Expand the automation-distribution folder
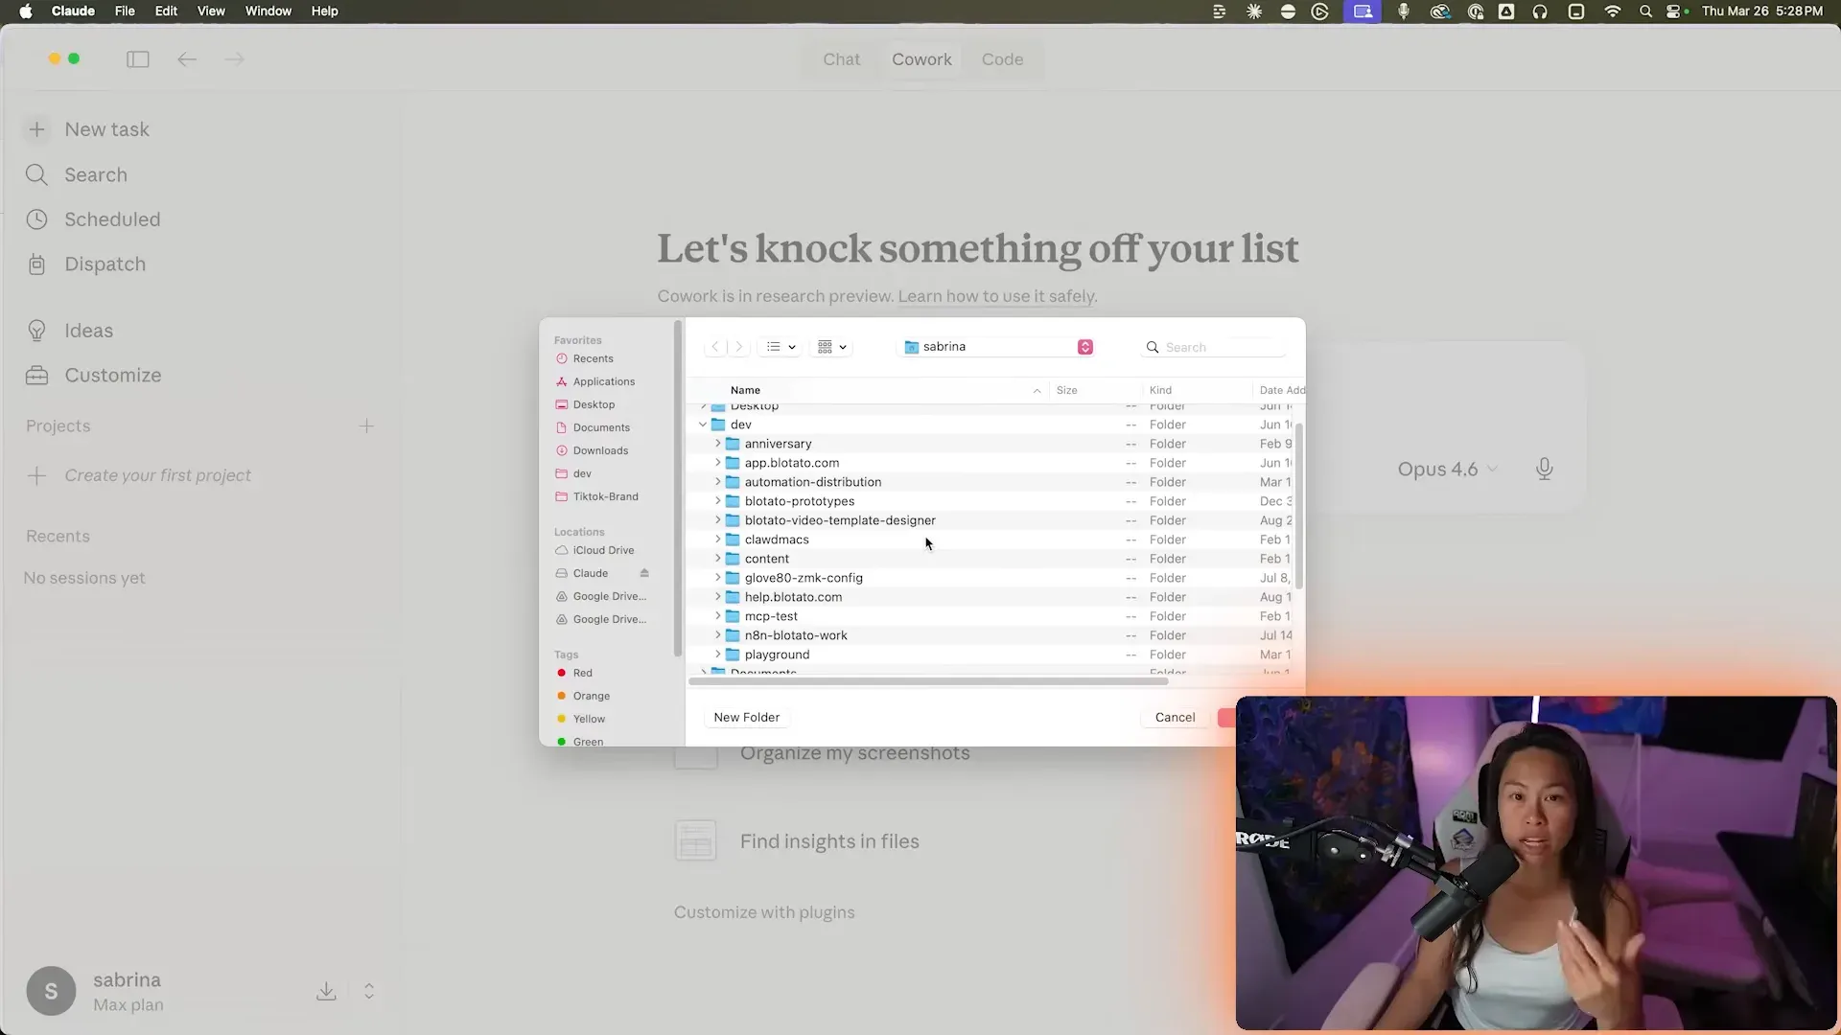Image resolution: width=1841 pixels, height=1035 pixels. tap(717, 482)
